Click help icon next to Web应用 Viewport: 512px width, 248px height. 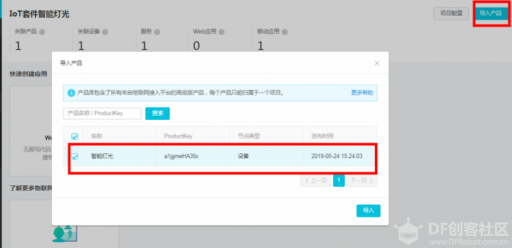pos(222,32)
